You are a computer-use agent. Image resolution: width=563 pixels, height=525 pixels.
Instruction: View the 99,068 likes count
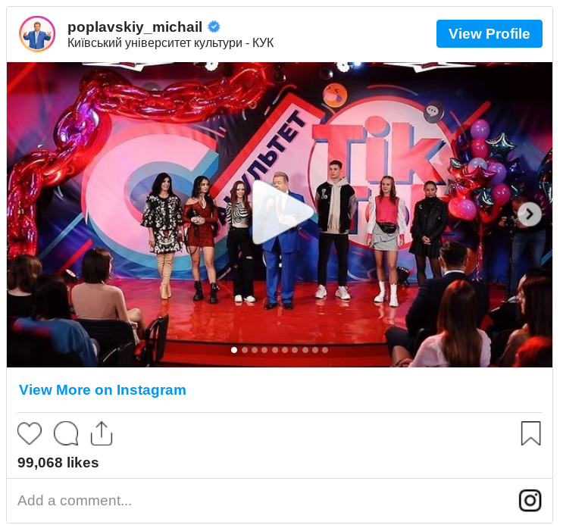[58, 463]
